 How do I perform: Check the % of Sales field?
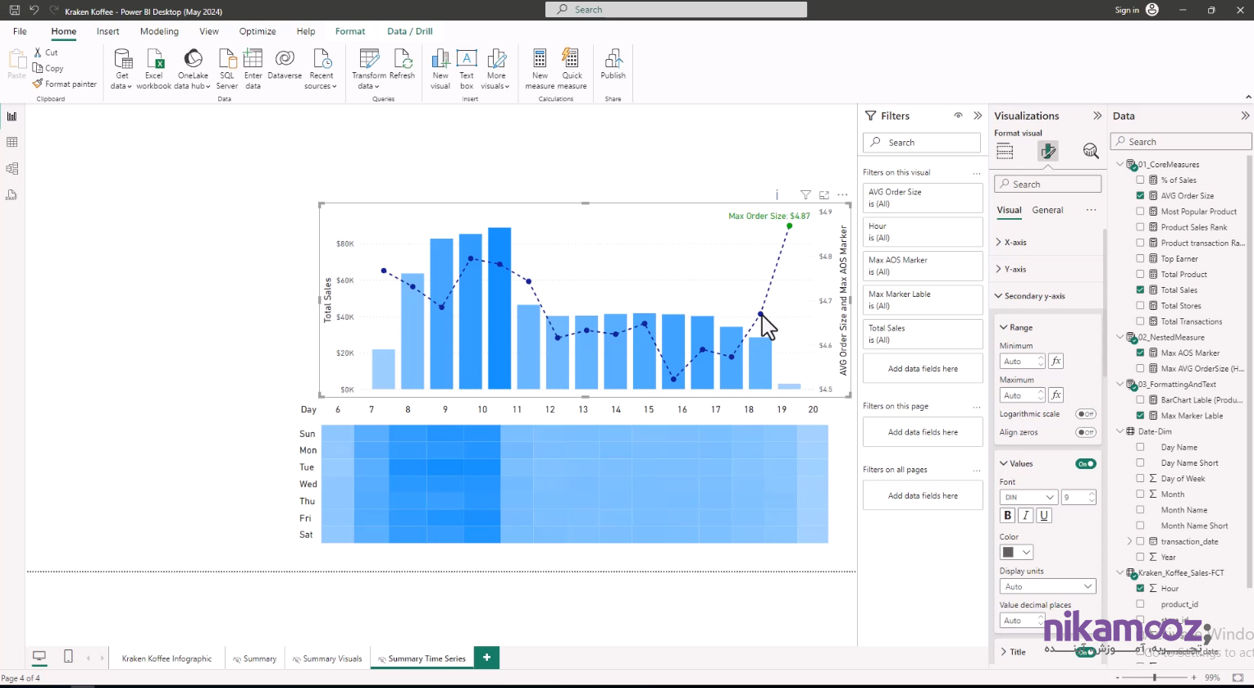(x=1140, y=180)
